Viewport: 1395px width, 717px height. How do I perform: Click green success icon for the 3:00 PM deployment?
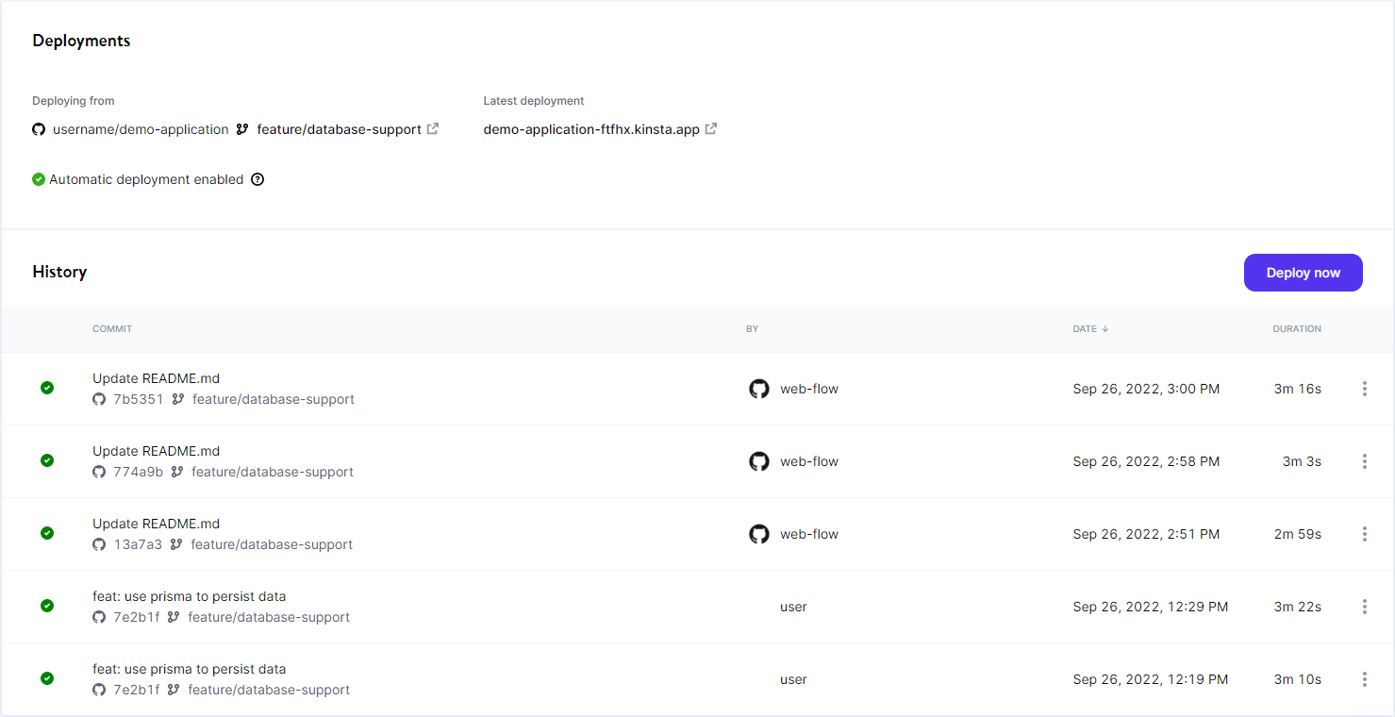coord(47,388)
